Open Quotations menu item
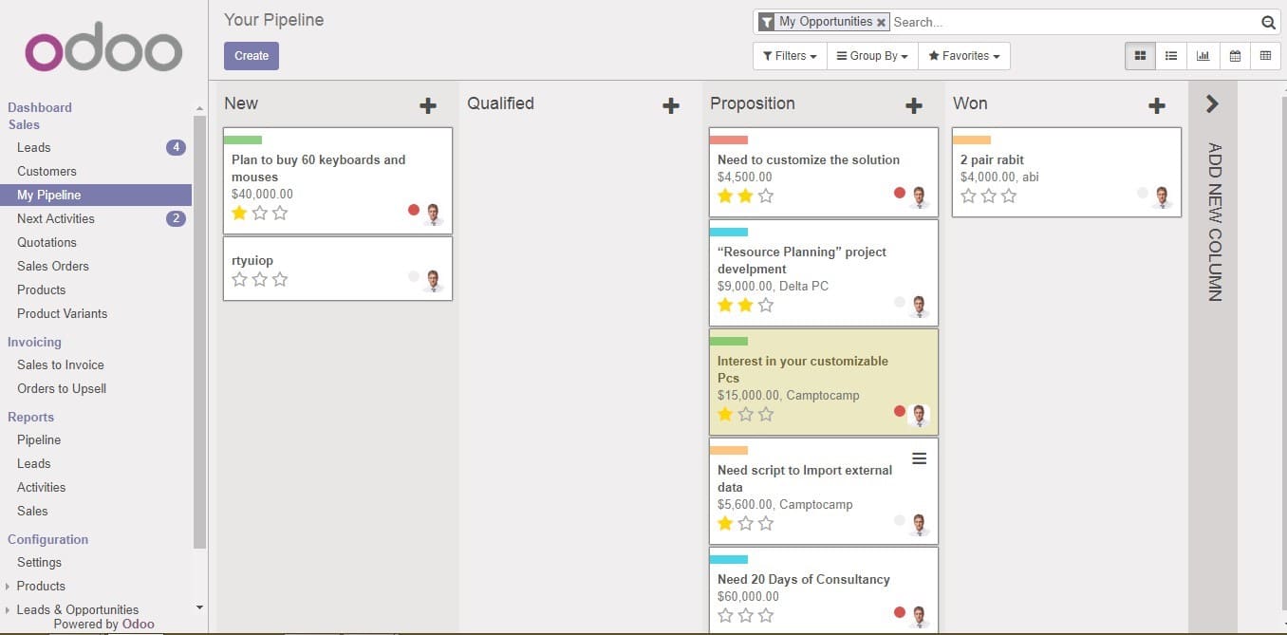 pyautogui.click(x=47, y=243)
